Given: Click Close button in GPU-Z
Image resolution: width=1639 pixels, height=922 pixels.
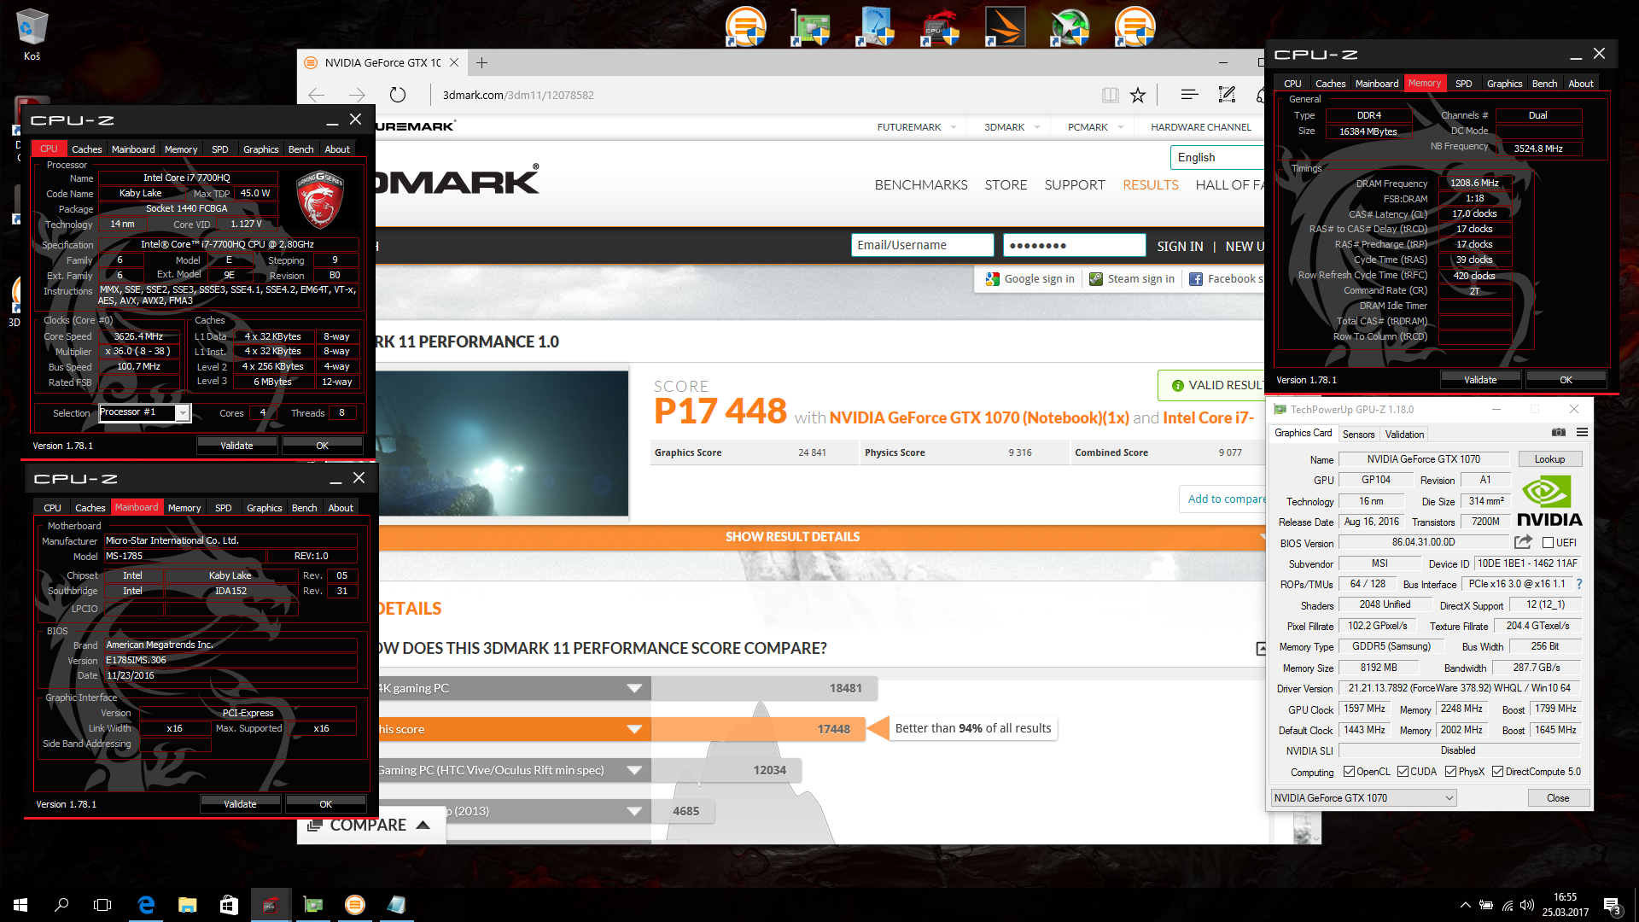Looking at the screenshot, I should [x=1558, y=798].
